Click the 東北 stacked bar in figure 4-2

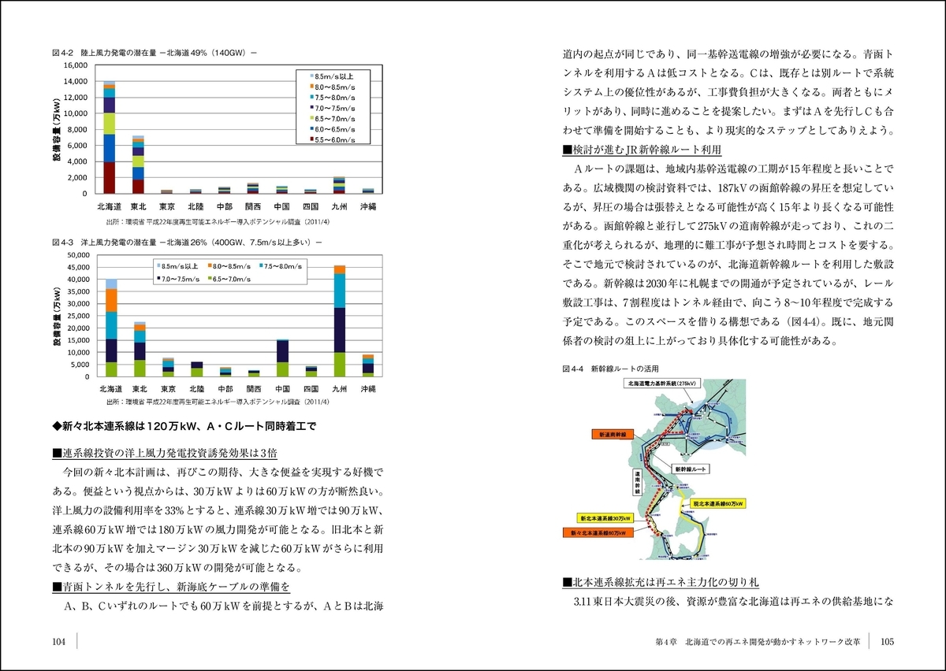[x=138, y=165]
